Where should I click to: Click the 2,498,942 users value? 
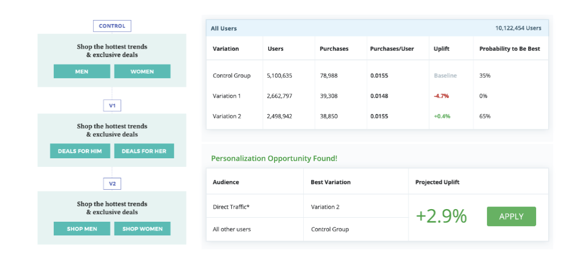click(280, 116)
